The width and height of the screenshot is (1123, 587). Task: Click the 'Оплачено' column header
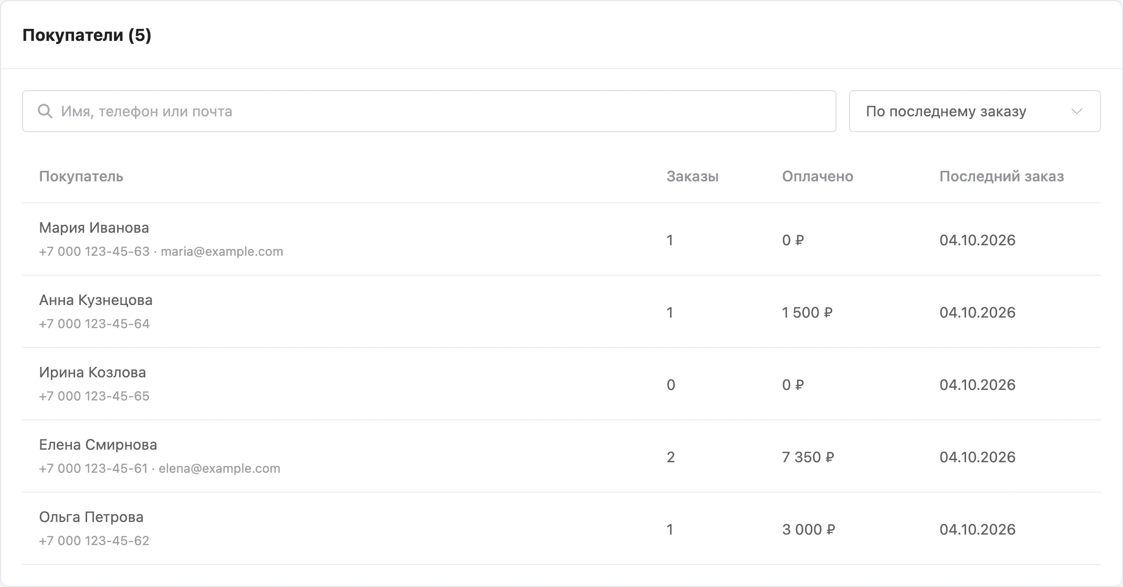pyautogui.click(x=818, y=177)
